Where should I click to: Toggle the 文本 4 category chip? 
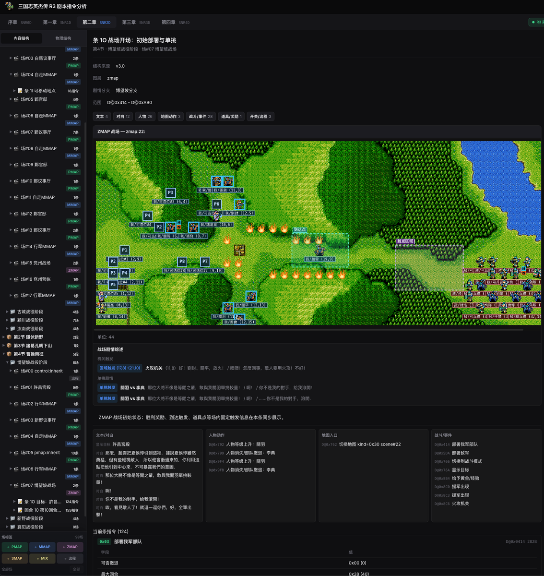coord(102,117)
